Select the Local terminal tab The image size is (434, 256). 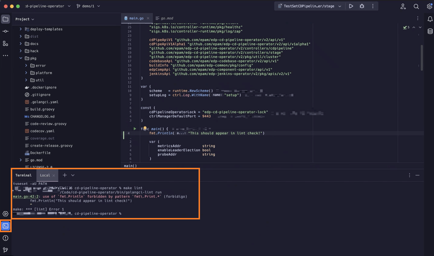click(45, 175)
